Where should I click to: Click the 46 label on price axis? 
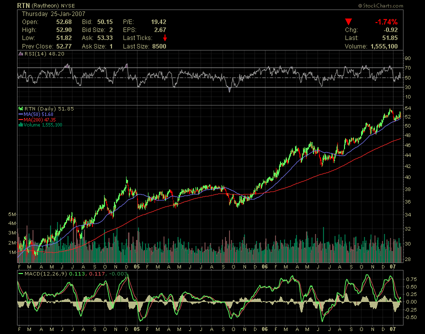tap(407, 145)
